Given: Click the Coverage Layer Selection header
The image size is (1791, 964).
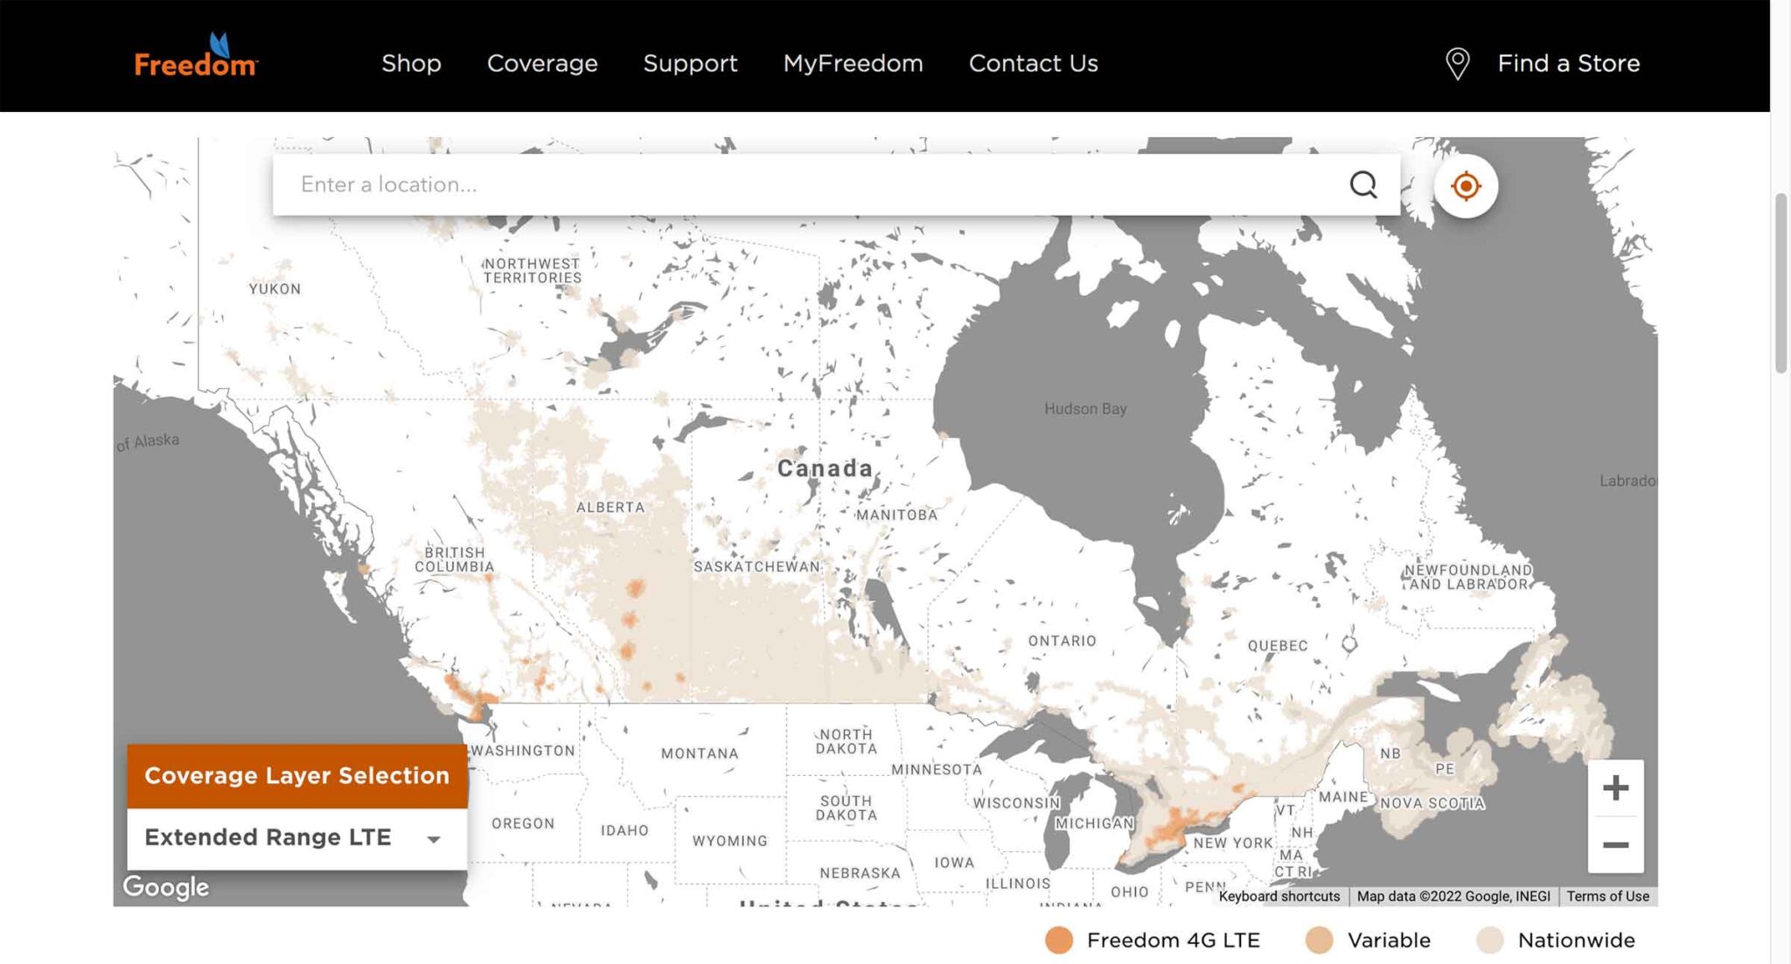Looking at the screenshot, I should pyautogui.click(x=296, y=775).
